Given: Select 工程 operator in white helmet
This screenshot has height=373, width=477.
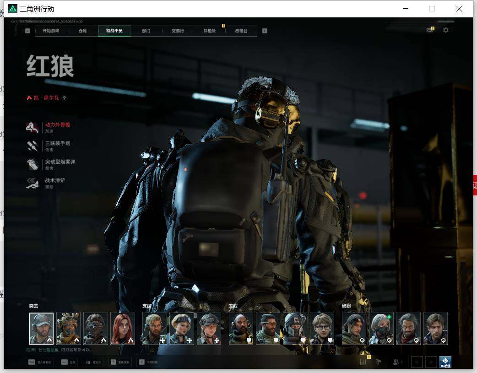Looking at the screenshot, I should click(295, 329).
